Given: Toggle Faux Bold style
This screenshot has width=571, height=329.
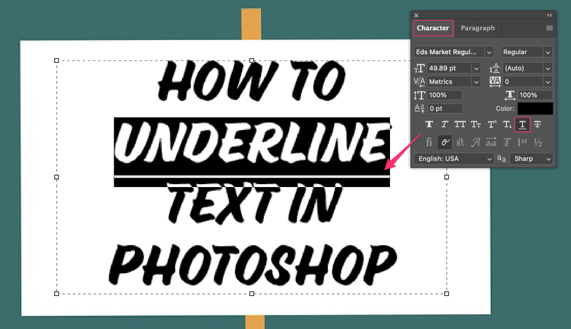Looking at the screenshot, I should point(429,124).
